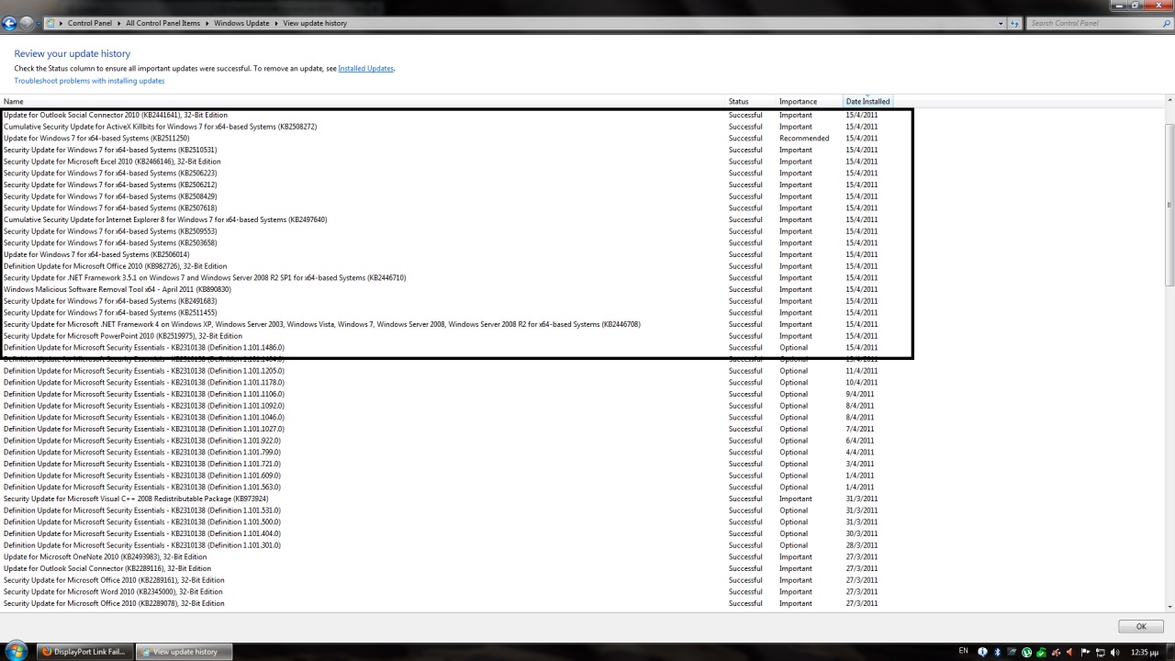Go back with the blue Back arrow
The image size is (1175, 661).
pyautogui.click(x=10, y=23)
